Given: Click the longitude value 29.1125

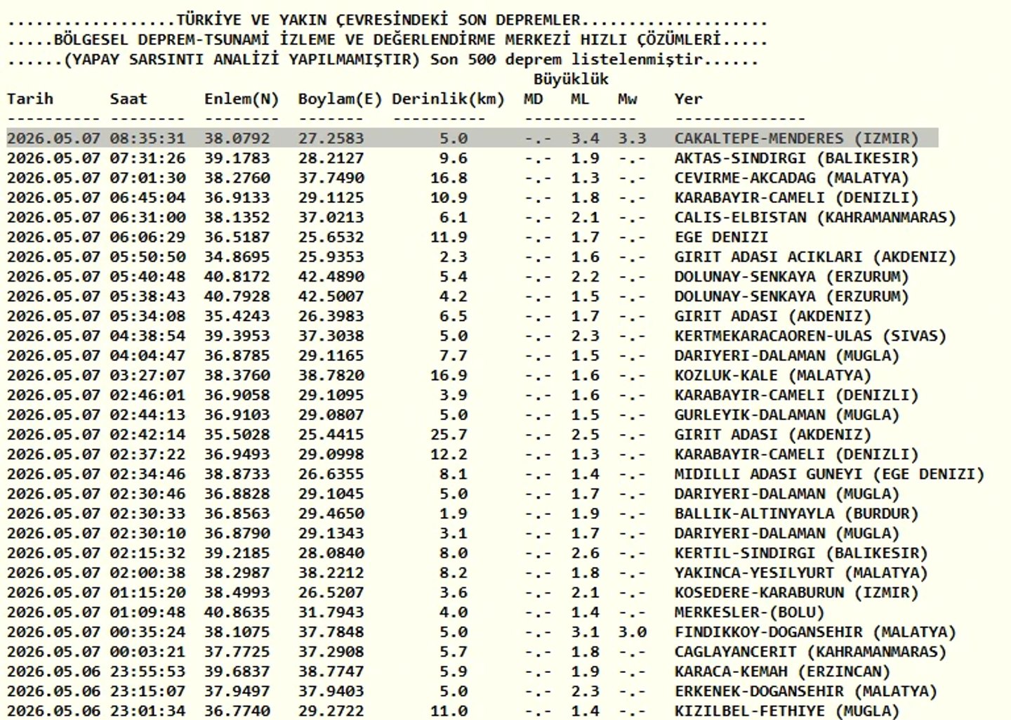Looking at the screenshot, I should pyautogui.click(x=331, y=197).
